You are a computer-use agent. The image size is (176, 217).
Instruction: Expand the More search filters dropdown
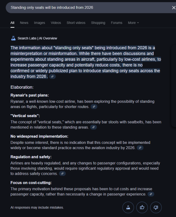pos(133,23)
